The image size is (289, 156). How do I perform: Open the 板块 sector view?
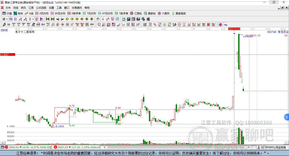point(18,14)
